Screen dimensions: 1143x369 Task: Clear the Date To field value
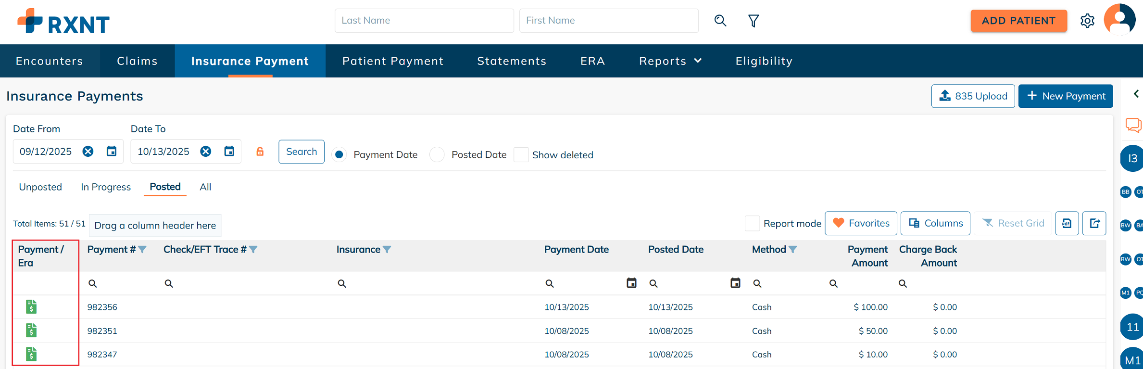(206, 152)
